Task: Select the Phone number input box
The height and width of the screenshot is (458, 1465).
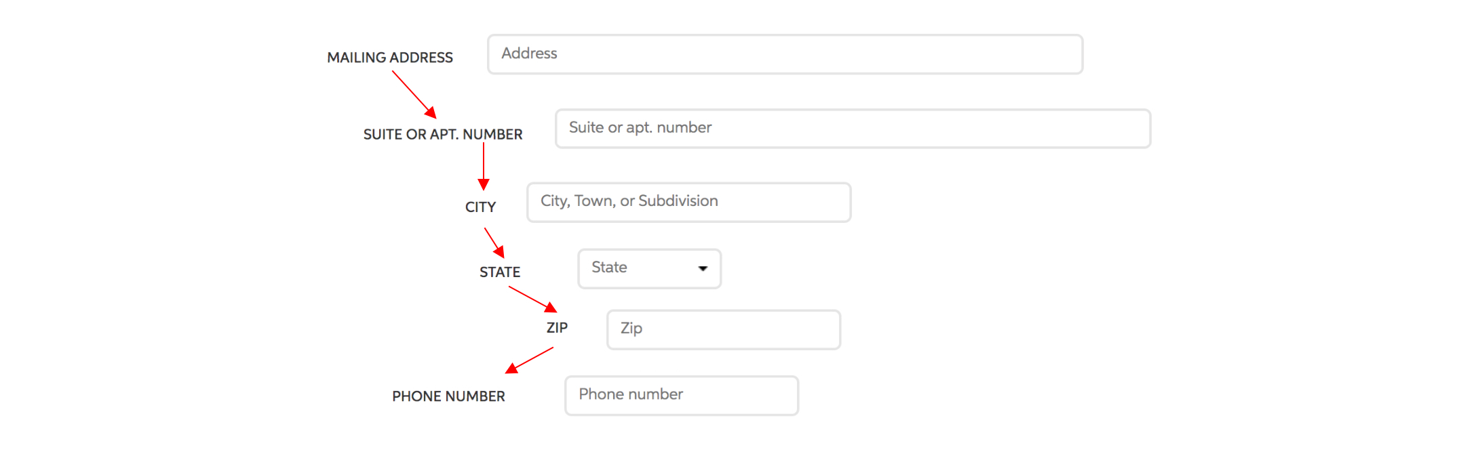Action: [682, 396]
